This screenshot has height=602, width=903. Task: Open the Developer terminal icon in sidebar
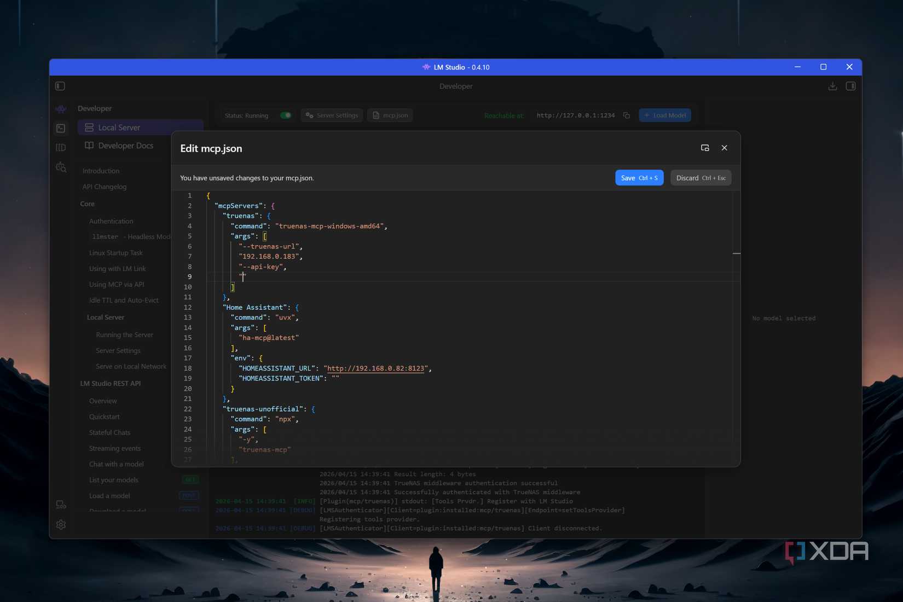(x=61, y=128)
